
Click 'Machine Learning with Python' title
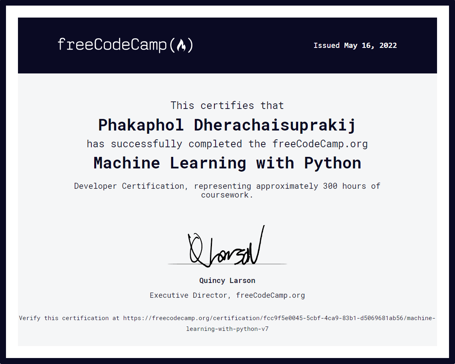227,163
